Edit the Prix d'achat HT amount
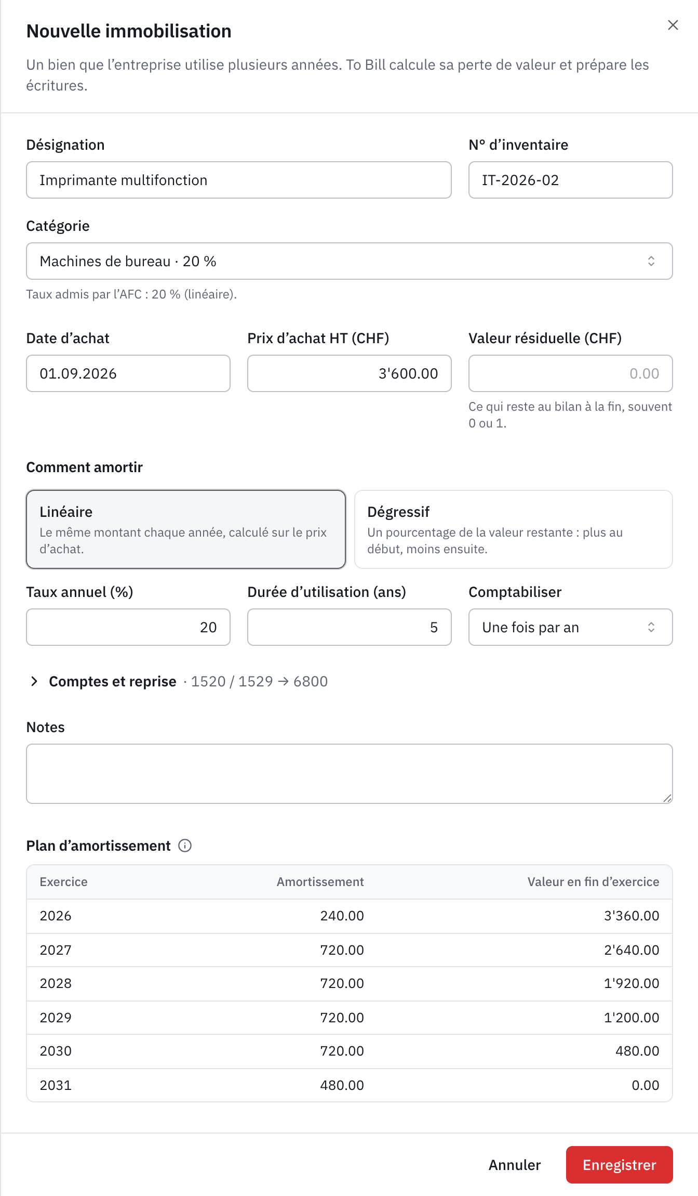The image size is (698, 1196). [350, 373]
